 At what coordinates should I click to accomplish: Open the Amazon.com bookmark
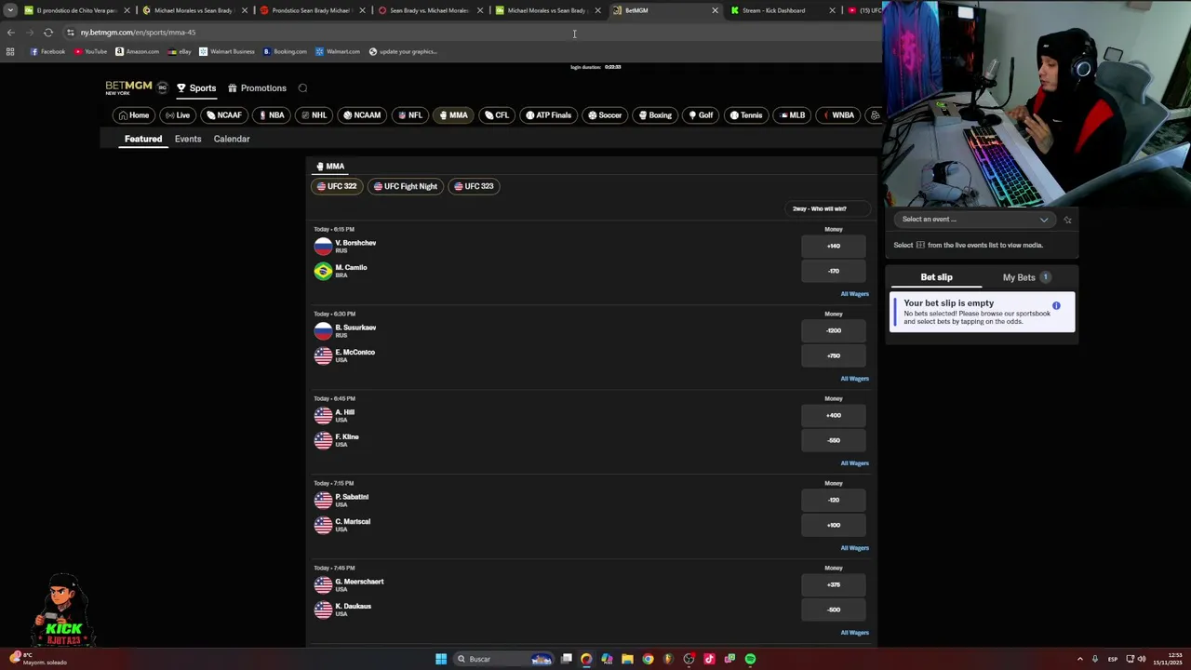(x=137, y=51)
